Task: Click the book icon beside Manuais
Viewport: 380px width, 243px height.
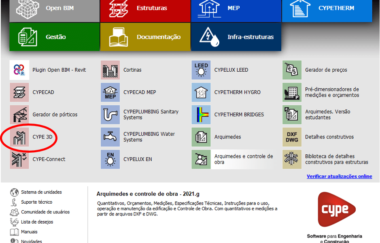Action: pyautogui.click(x=14, y=232)
